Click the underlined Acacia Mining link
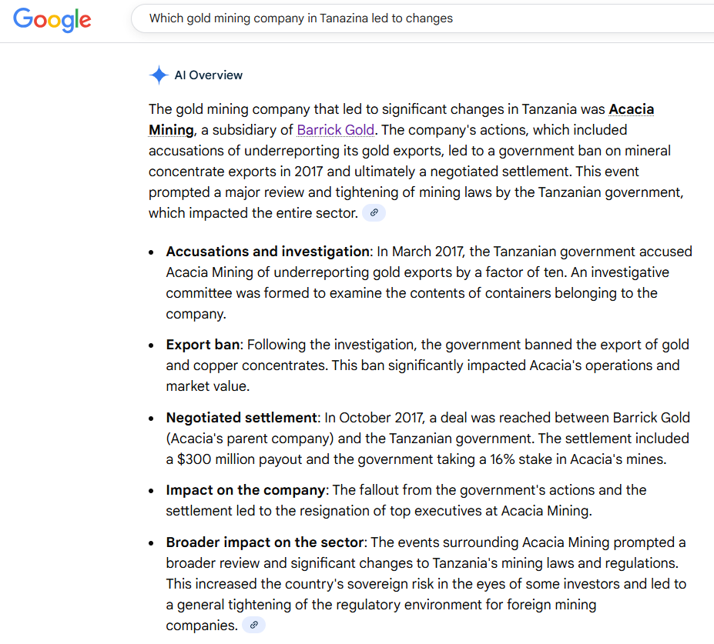Screen dimensions: 714x644 point(631,109)
